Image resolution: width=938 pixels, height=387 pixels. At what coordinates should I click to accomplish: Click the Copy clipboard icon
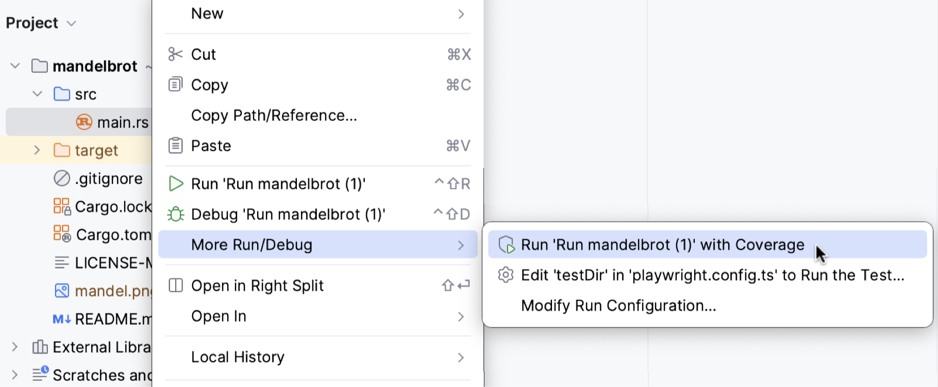(x=175, y=84)
